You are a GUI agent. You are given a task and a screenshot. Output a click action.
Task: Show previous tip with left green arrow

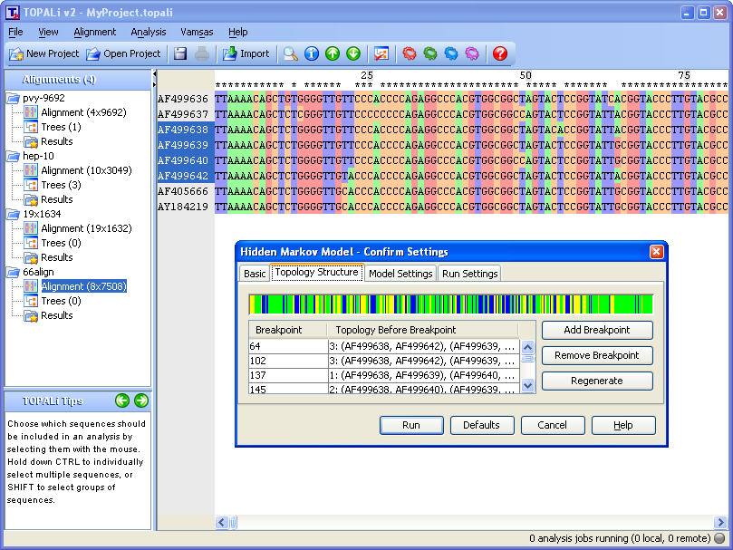122,400
